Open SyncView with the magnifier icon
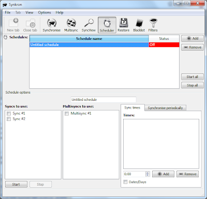The width and height of the screenshot is (207, 199). click(88, 25)
